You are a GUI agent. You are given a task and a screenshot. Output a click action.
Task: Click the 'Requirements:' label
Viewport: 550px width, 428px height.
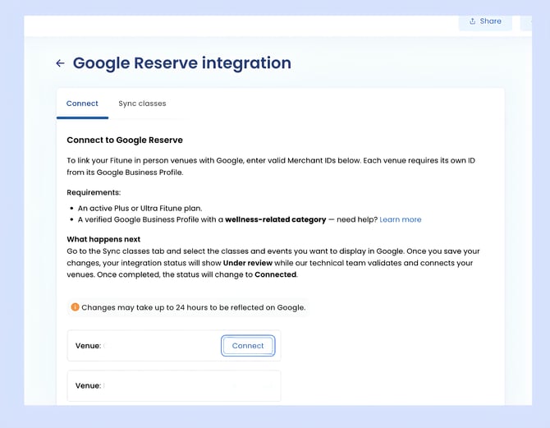point(94,192)
